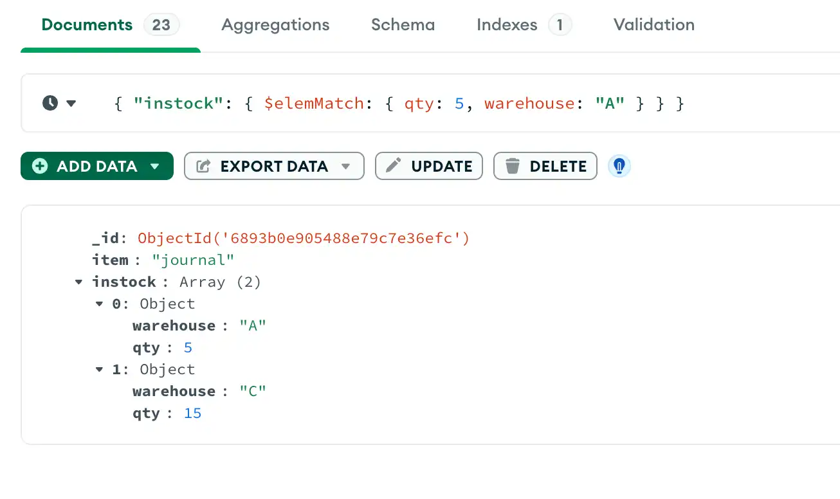Image resolution: width=840 pixels, height=499 pixels.
Task: Click the UPDATE button
Action: pyautogui.click(x=429, y=166)
